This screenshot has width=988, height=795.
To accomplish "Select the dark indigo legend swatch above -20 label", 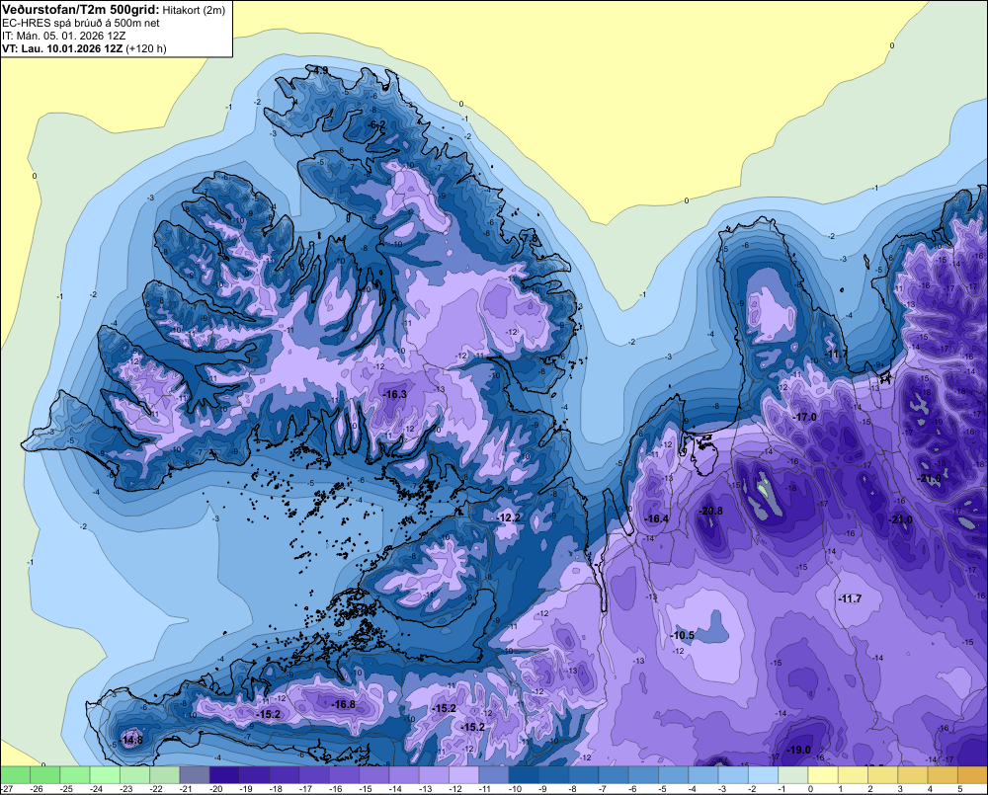I will click(x=223, y=774).
